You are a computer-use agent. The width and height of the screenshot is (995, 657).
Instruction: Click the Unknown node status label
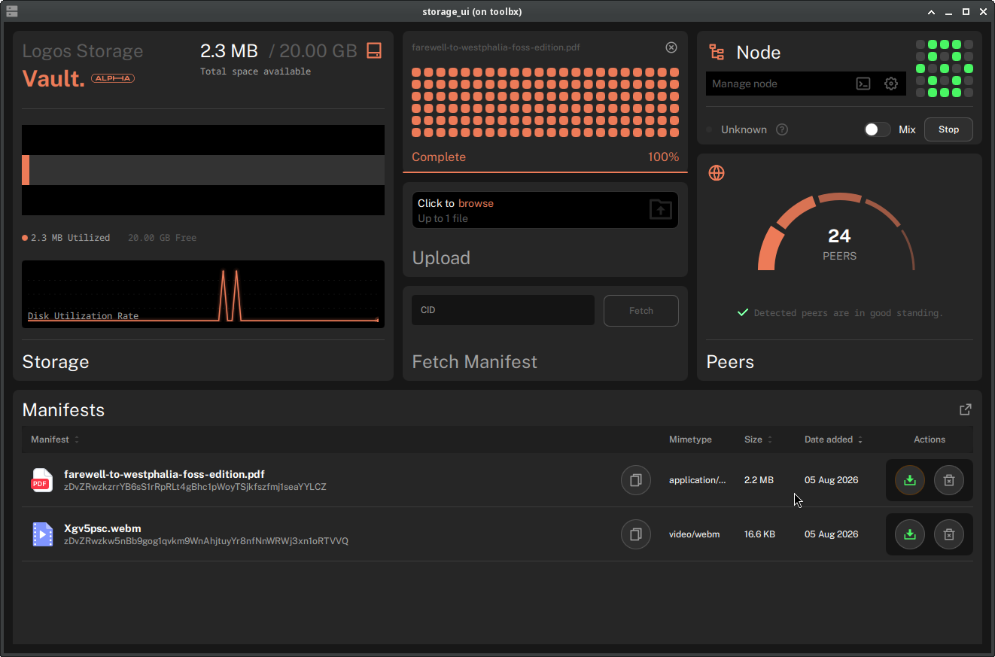click(x=744, y=129)
